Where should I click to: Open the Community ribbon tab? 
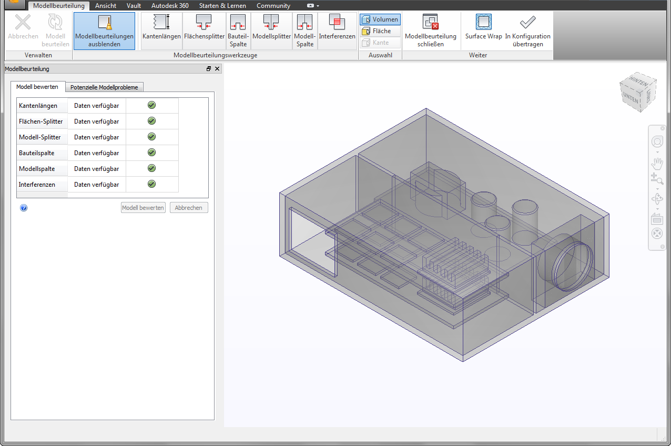[x=273, y=6]
